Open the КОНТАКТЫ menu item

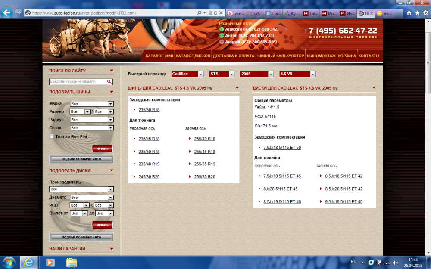[x=369, y=56]
